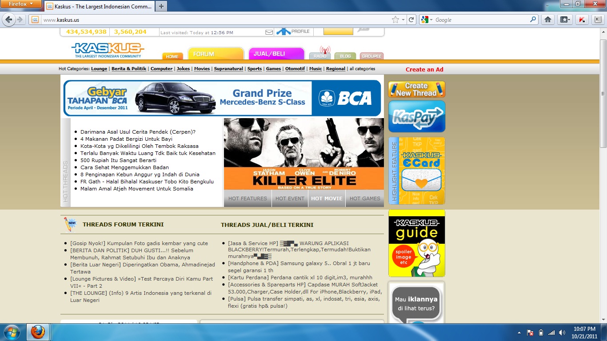The height and width of the screenshot is (341, 607).
Task: Open the Firefox menu dropdown
Action: coord(21,4)
